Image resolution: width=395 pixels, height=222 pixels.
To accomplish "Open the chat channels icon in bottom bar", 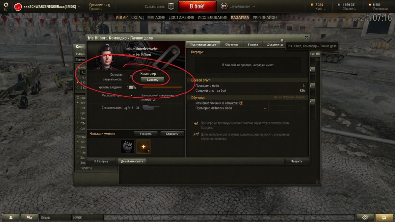I will [29, 217].
